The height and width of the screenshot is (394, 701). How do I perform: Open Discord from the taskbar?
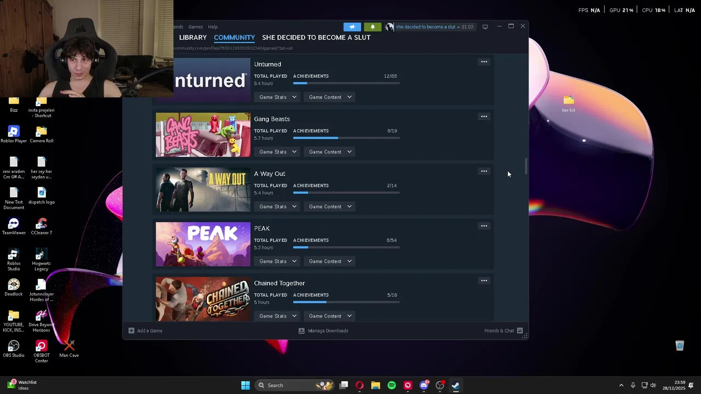click(x=424, y=385)
